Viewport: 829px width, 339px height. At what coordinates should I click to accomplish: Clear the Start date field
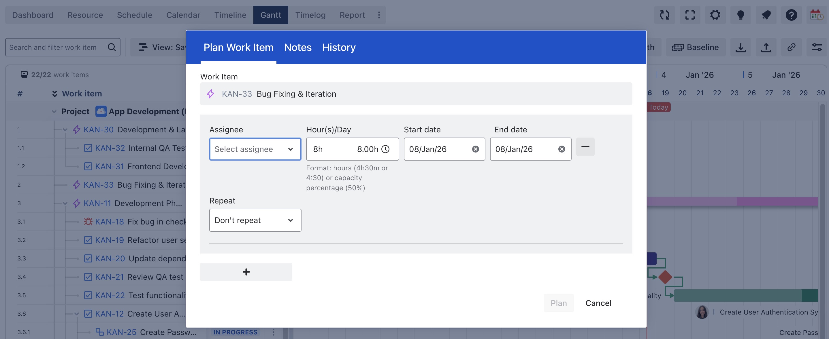pos(475,149)
